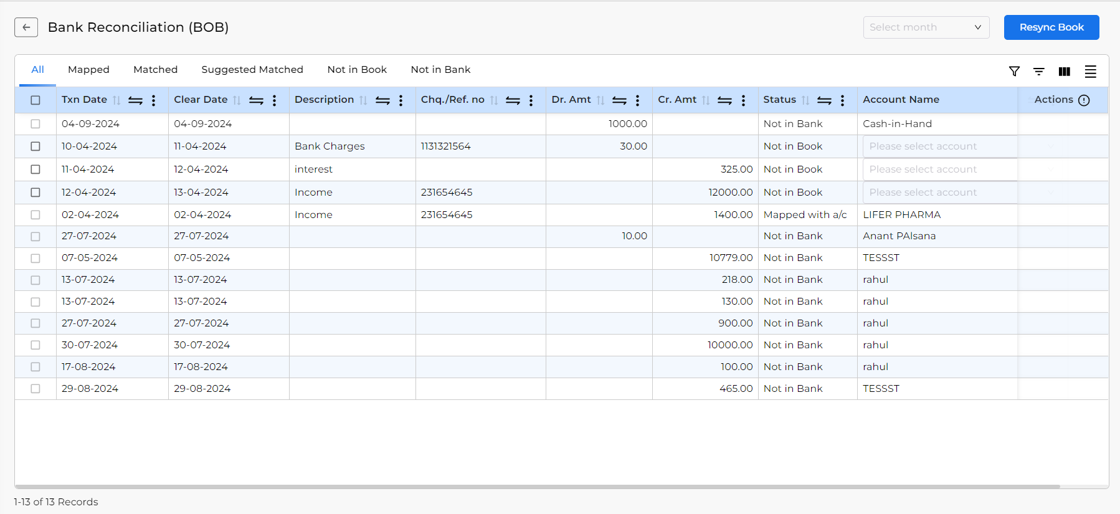Switch to the Not in Book tab
Screen dimensions: 1120x514
click(x=357, y=70)
